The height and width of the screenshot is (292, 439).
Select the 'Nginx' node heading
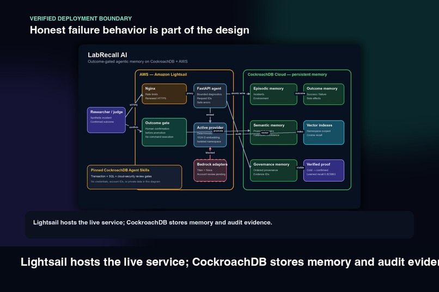tap(150, 88)
